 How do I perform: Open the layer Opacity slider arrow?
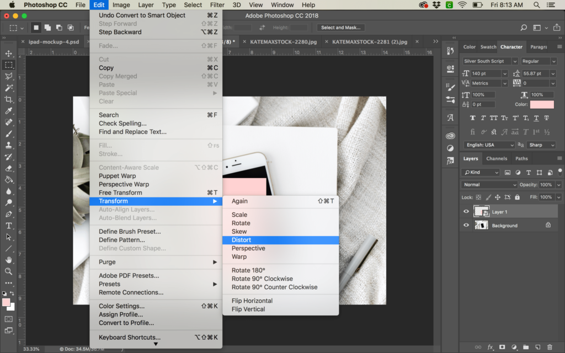coord(559,185)
